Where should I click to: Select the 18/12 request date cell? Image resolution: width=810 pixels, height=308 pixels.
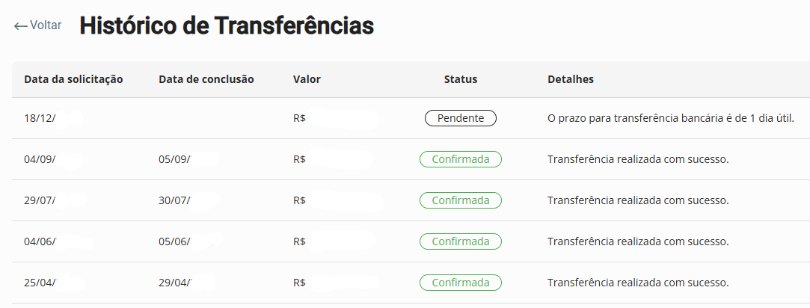40,118
